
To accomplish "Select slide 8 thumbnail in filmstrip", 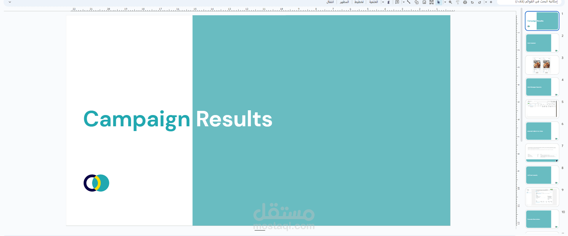I will [542, 175].
